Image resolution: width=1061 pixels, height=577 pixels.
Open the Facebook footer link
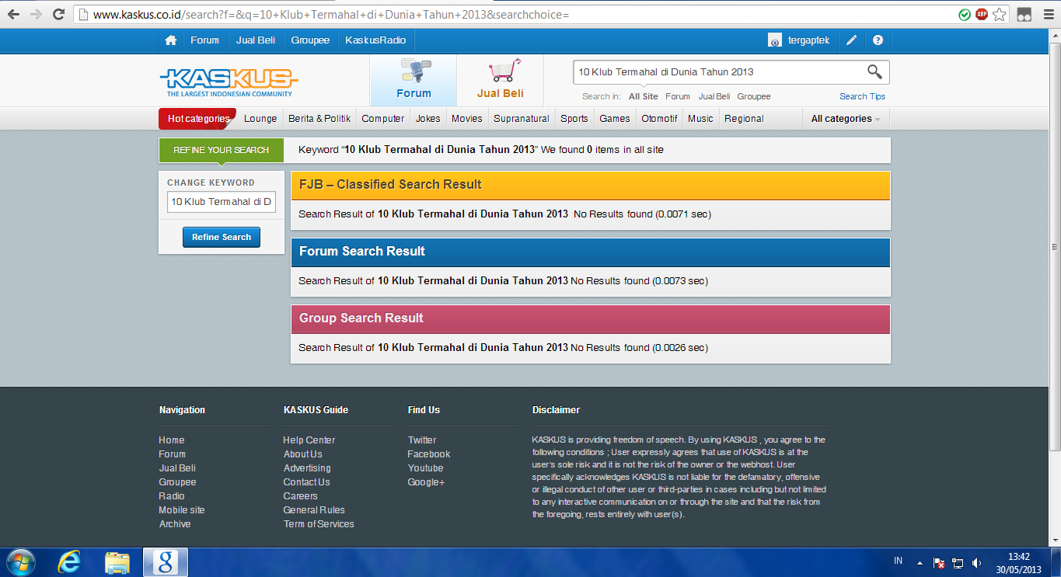(x=429, y=454)
